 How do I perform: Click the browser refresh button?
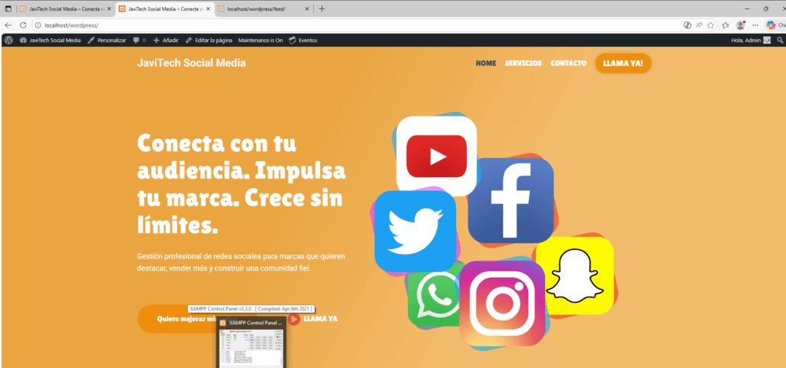[24, 25]
